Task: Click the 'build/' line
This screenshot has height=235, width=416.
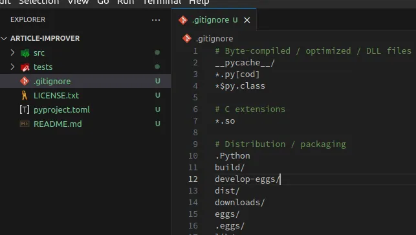Action: tap(230, 168)
